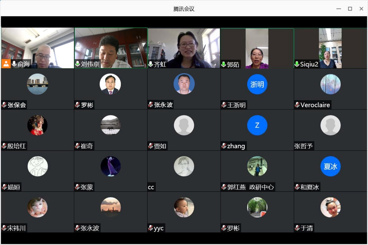Click the microphone icon next to Siqiu2
The width and height of the screenshot is (368, 245).
click(297, 64)
